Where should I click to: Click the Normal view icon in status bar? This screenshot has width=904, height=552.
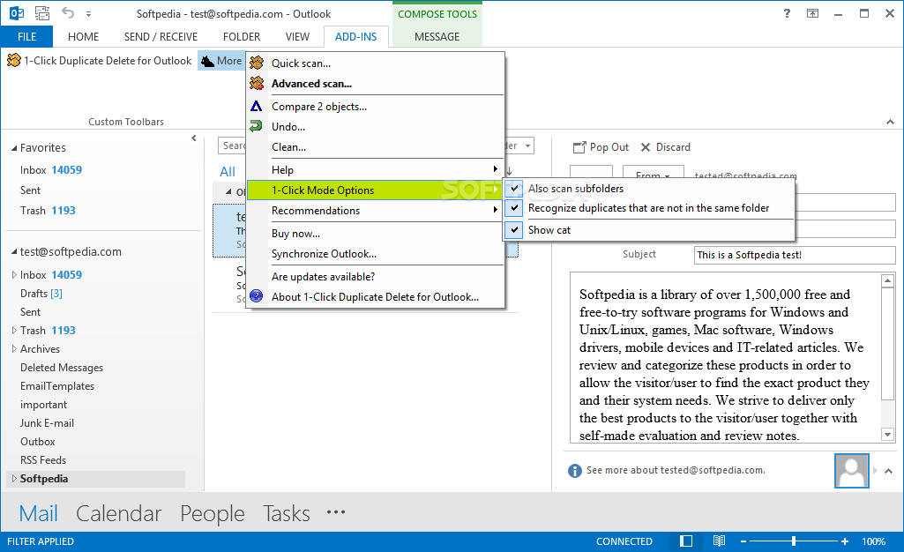686,541
